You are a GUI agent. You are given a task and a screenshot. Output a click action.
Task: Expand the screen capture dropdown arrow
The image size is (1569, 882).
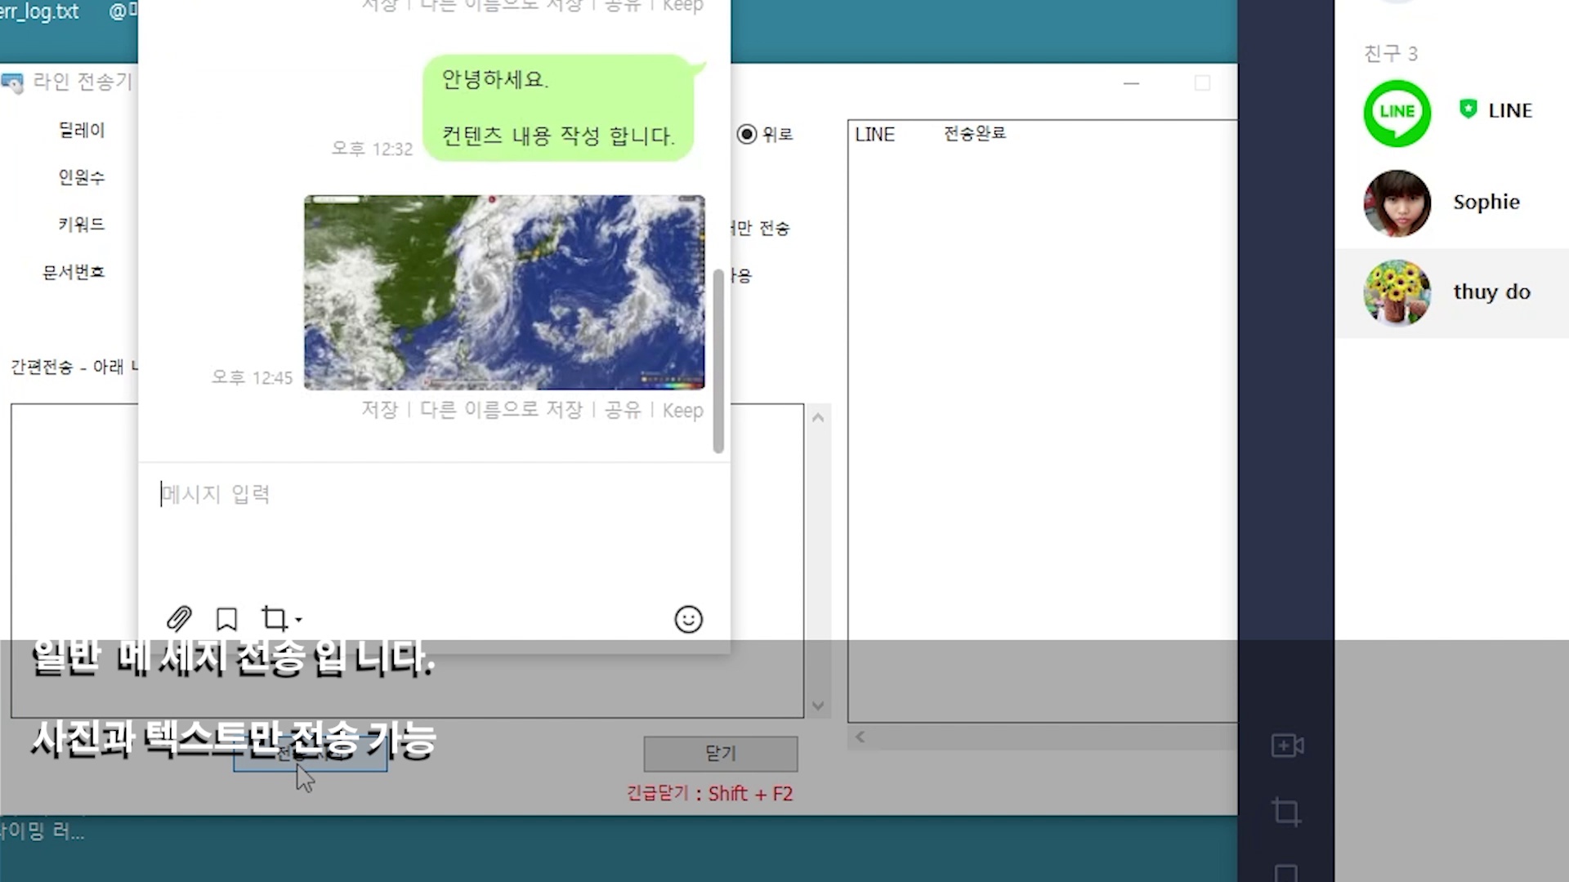point(298,620)
